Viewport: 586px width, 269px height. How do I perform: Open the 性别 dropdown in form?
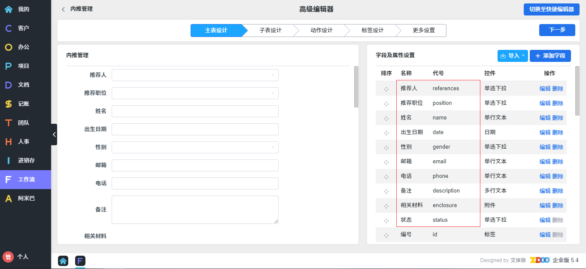pos(195,147)
